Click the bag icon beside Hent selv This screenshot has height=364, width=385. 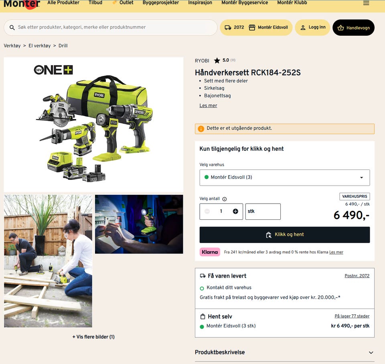pyautogui.click(x=203, y=317)
